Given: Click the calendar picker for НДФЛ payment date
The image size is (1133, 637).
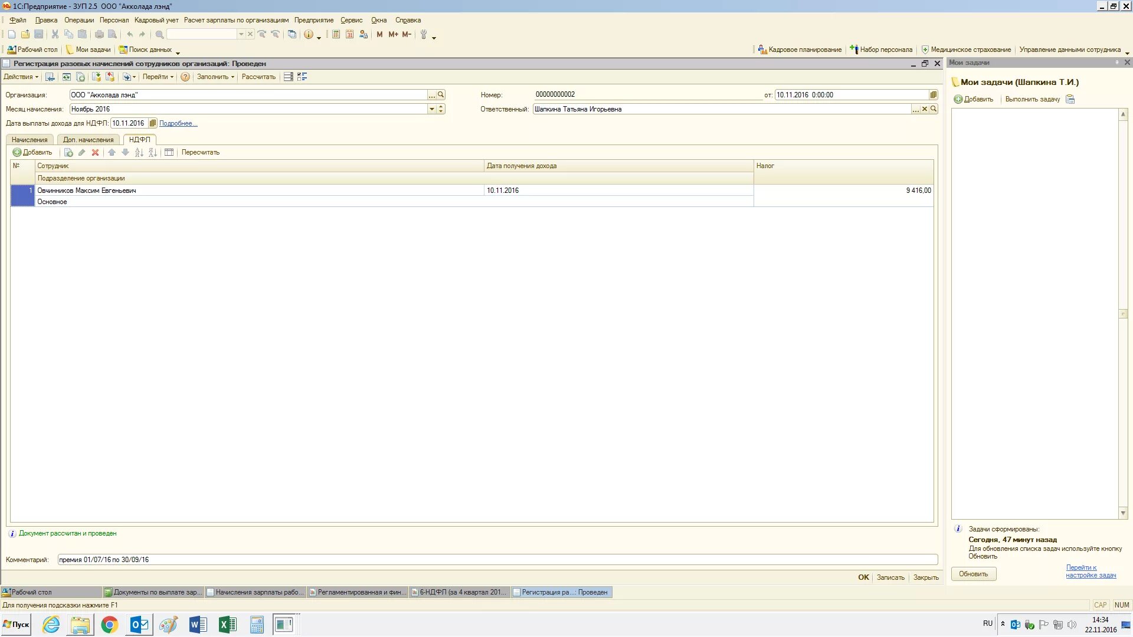Looking at the screenshot, I should pyautogui.click(x=153, y=123).
